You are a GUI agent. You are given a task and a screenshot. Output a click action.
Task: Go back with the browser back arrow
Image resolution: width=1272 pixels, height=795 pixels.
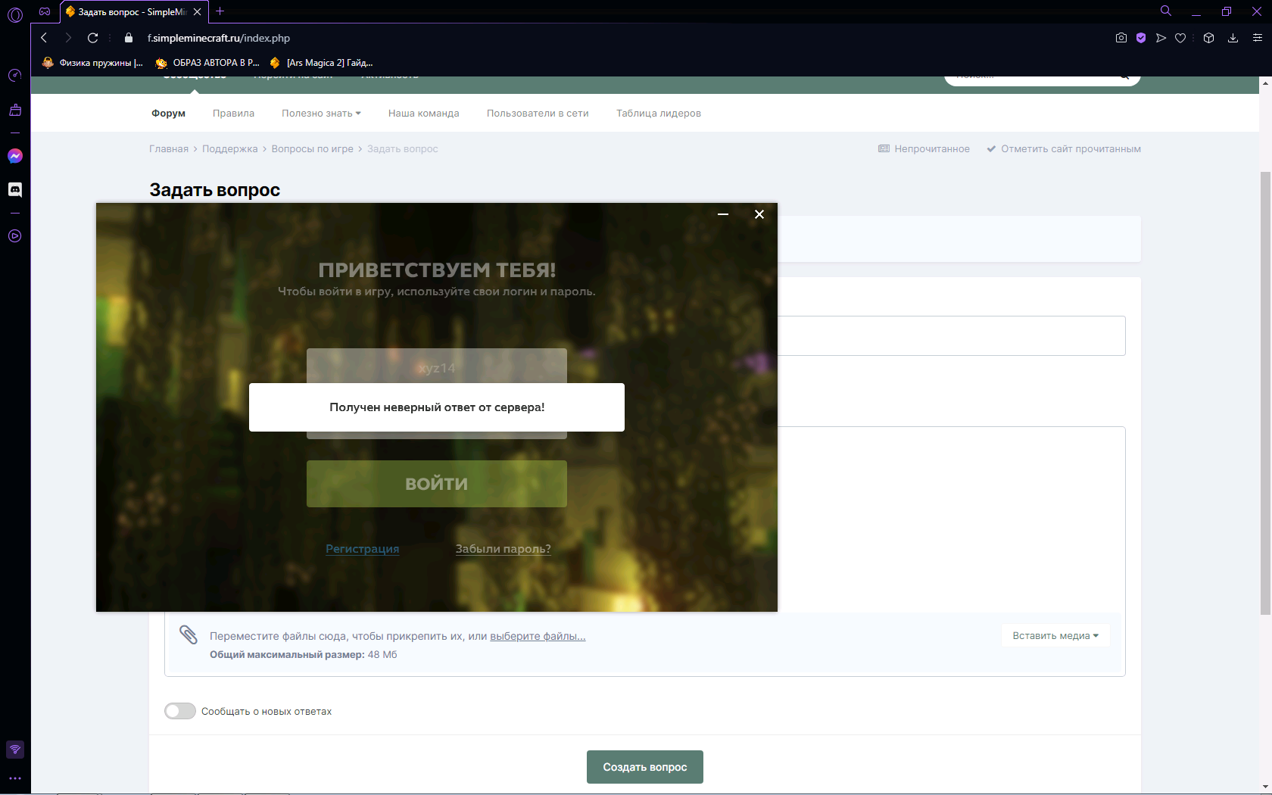tap(44, 38)
